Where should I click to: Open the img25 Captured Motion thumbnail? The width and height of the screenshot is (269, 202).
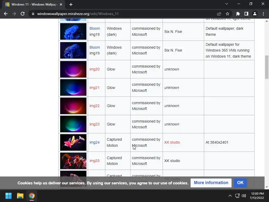point(73,161)
